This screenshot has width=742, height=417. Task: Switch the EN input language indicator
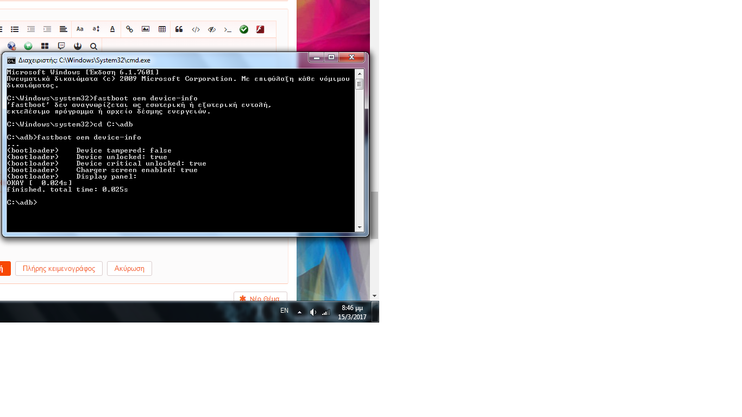coord(284,311)
